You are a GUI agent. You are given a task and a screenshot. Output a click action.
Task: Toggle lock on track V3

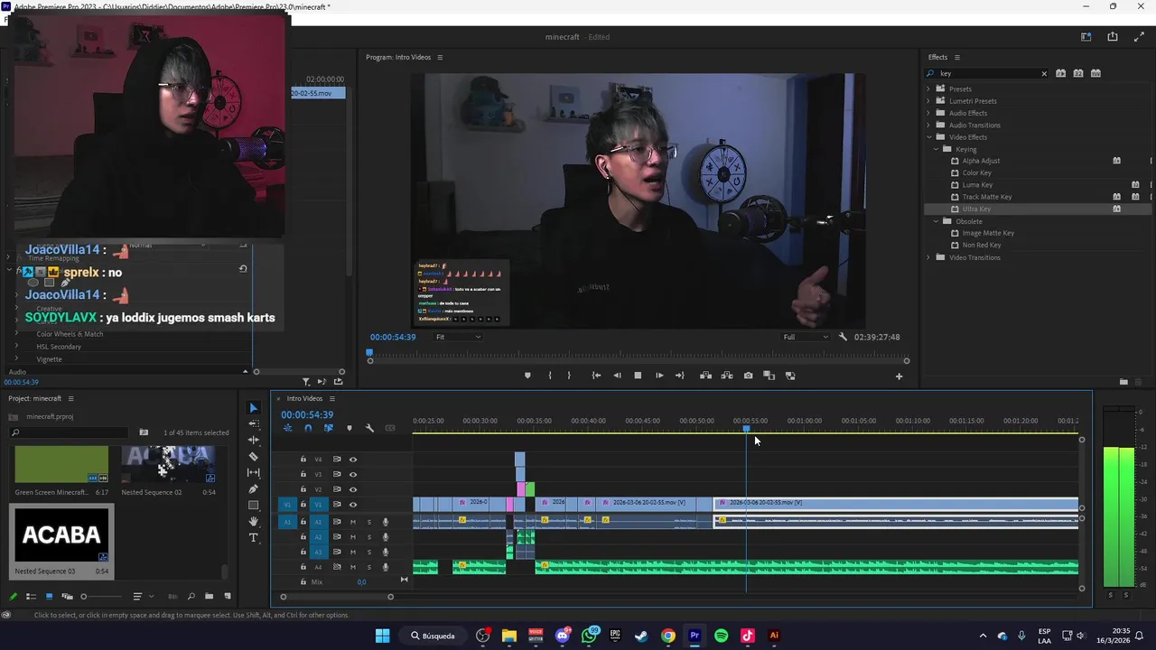pos(303,474)
